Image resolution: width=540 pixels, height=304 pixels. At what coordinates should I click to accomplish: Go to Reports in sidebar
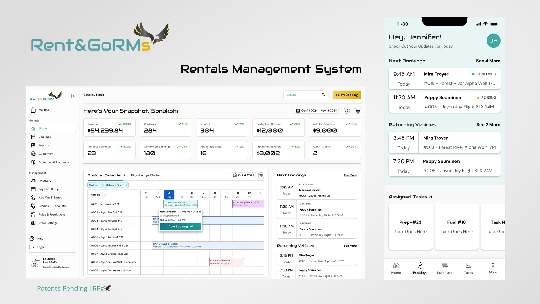44,145
